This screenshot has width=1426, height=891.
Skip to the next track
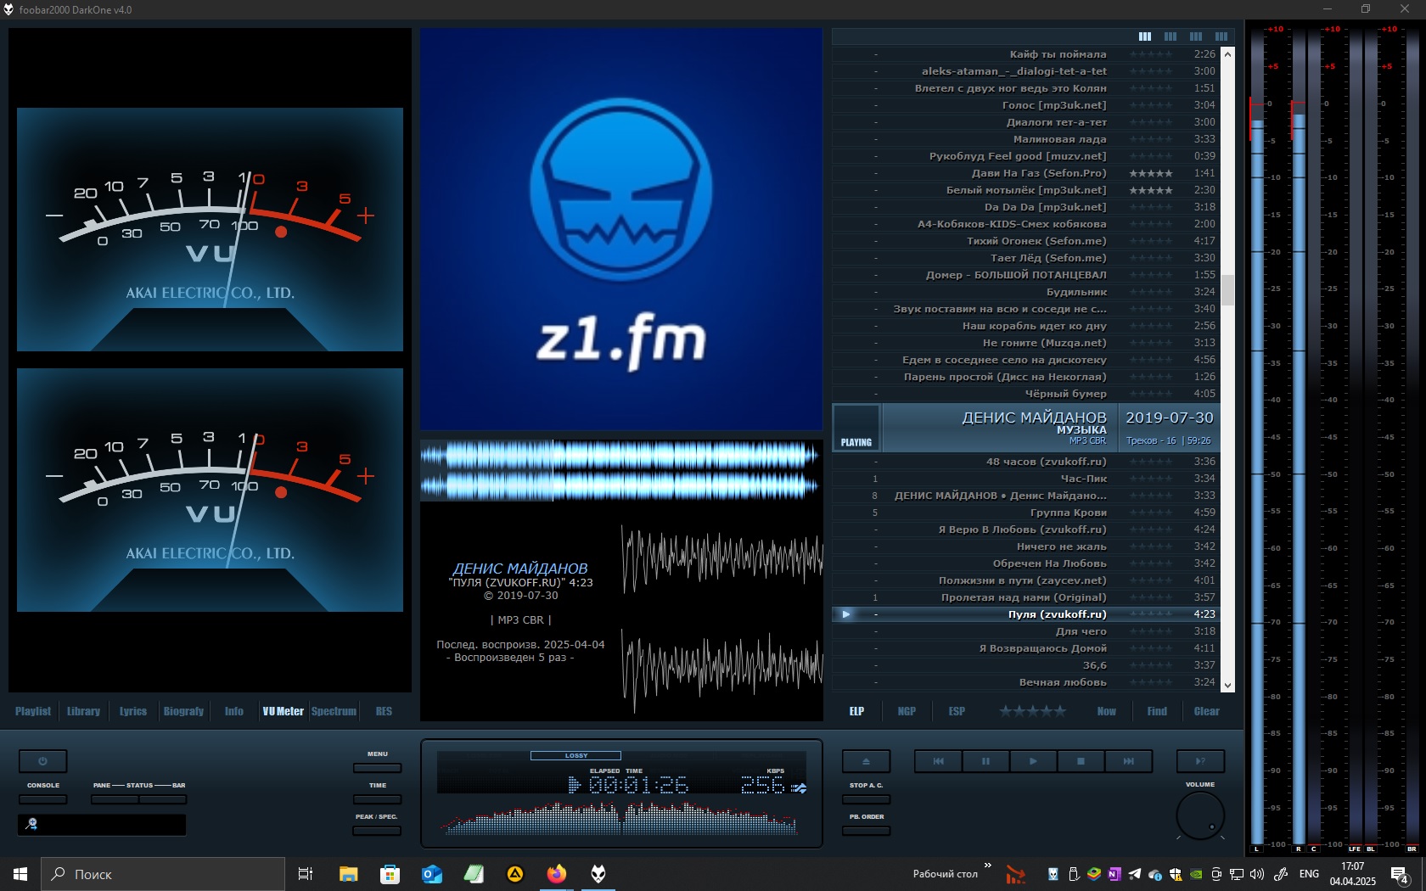point(1128,761)
